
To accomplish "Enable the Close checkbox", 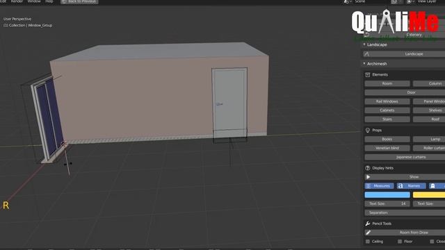I will (432, 242).
